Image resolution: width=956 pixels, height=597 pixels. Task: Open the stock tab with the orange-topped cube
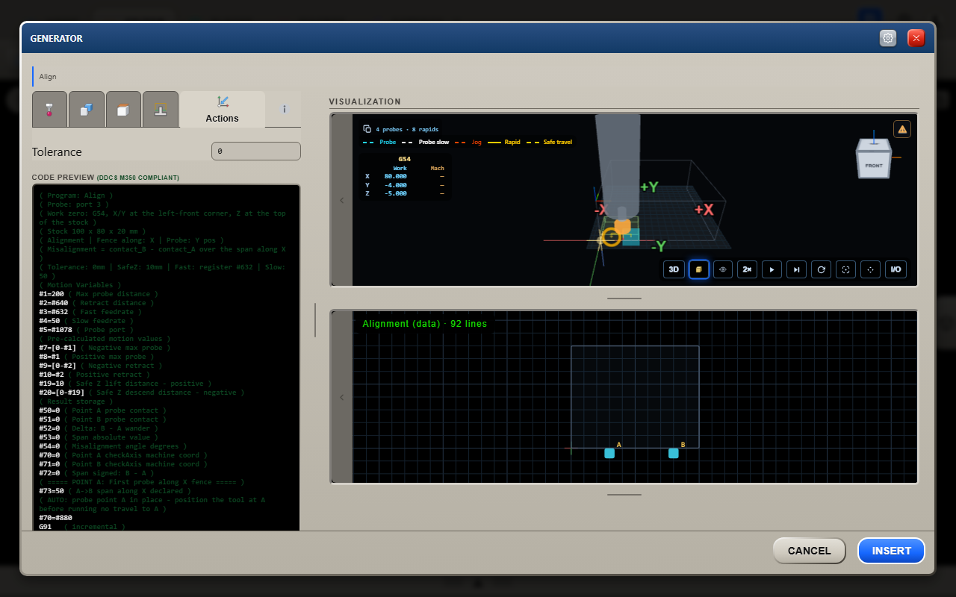(123, 109)
